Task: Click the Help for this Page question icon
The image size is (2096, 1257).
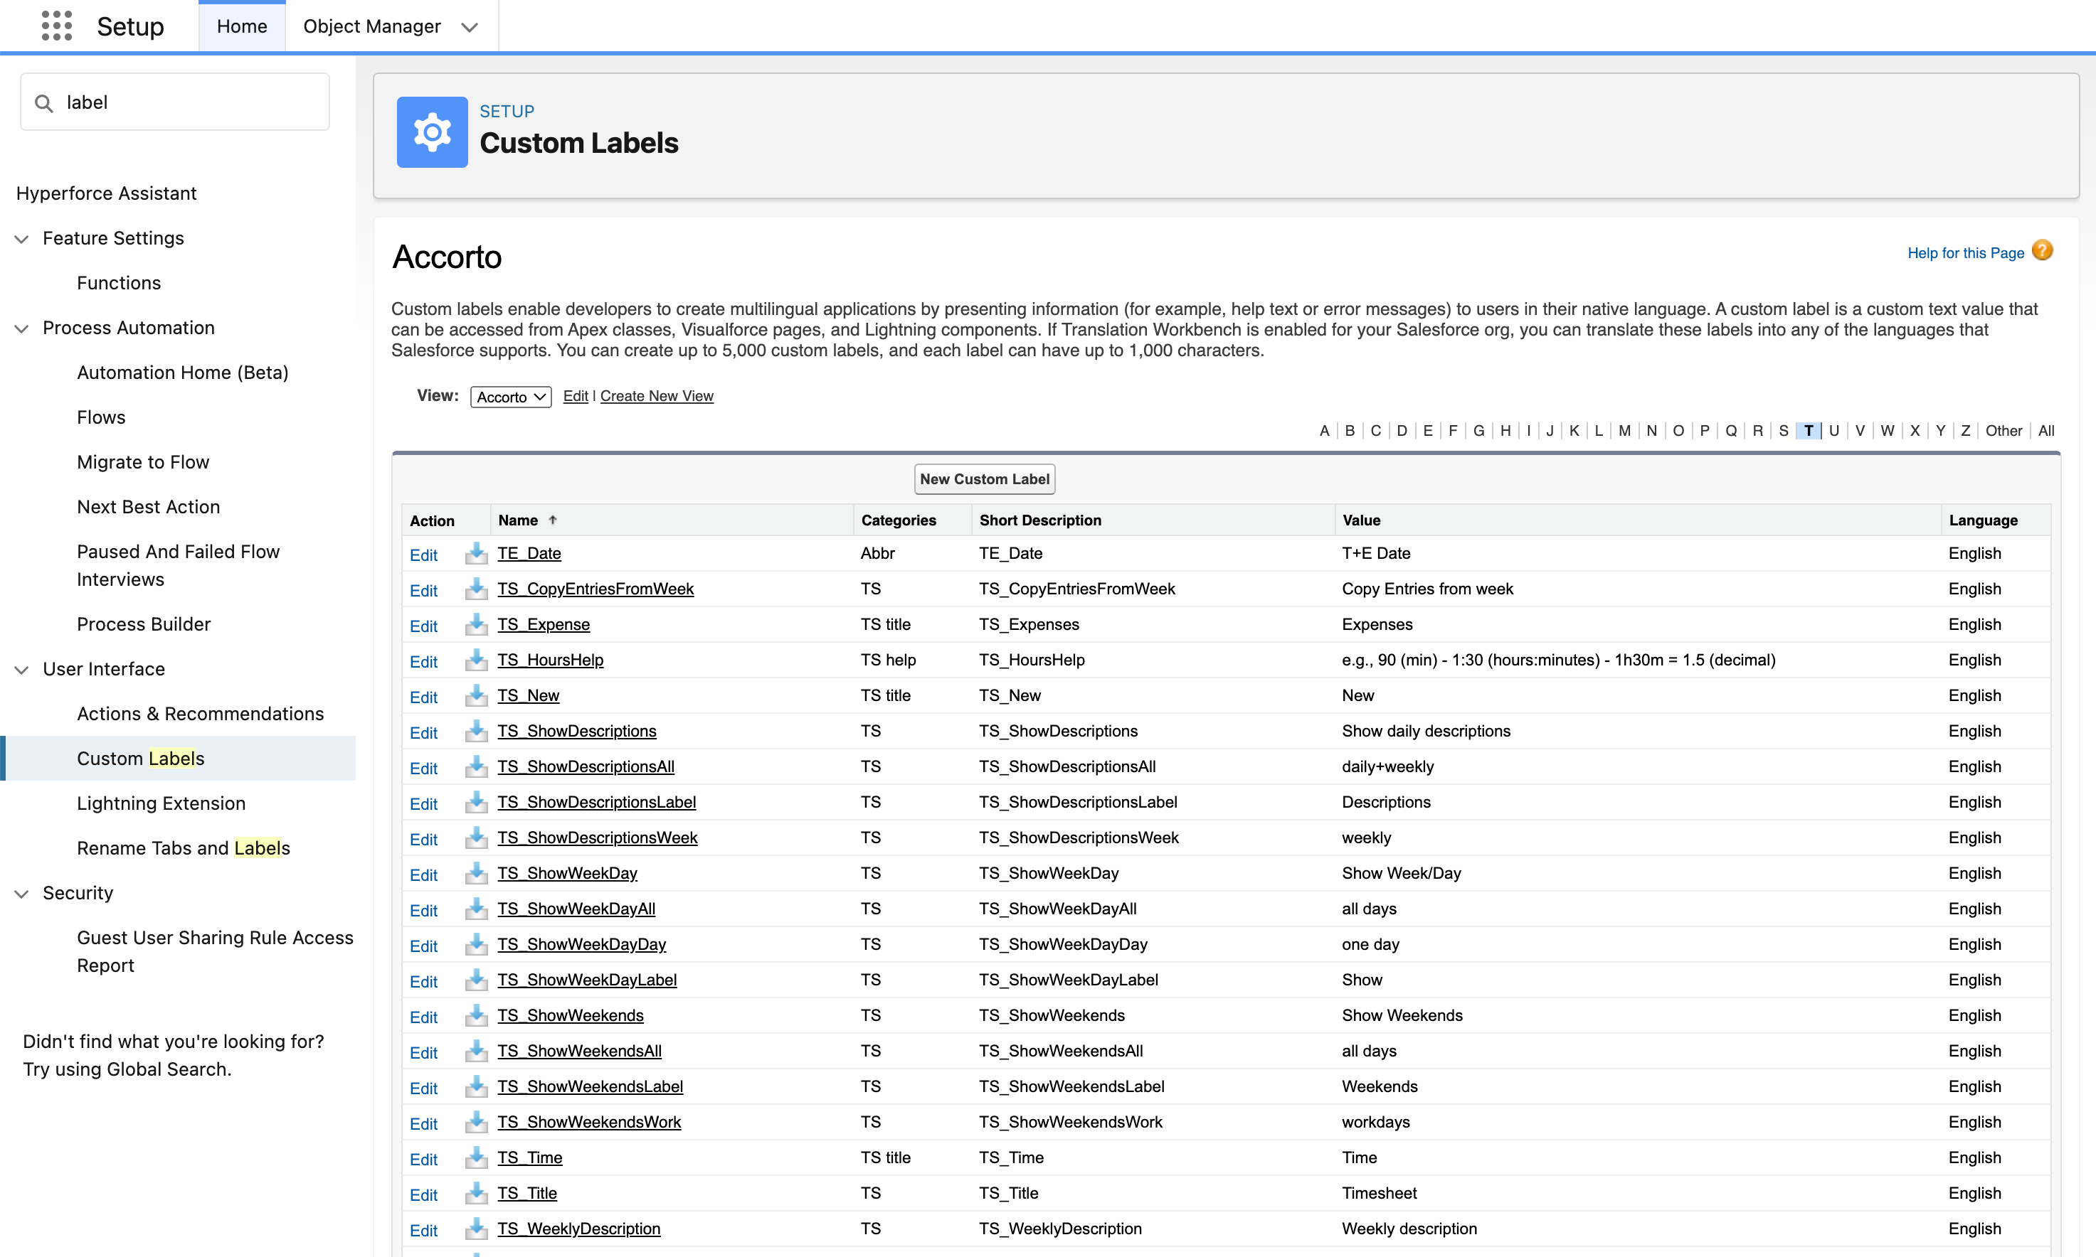Action: (2043, 251)
